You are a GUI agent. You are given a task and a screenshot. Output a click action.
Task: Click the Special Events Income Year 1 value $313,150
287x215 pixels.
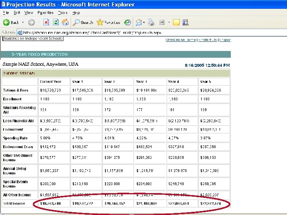click(80, 184)
